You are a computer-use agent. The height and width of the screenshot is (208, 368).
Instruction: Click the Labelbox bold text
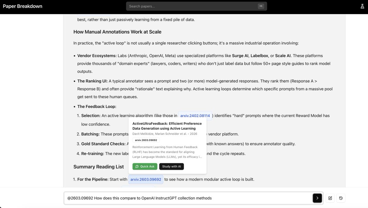260,56
